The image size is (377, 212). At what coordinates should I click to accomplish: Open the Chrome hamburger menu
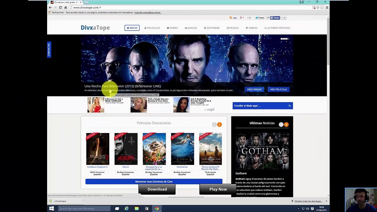tap(327, 7)
